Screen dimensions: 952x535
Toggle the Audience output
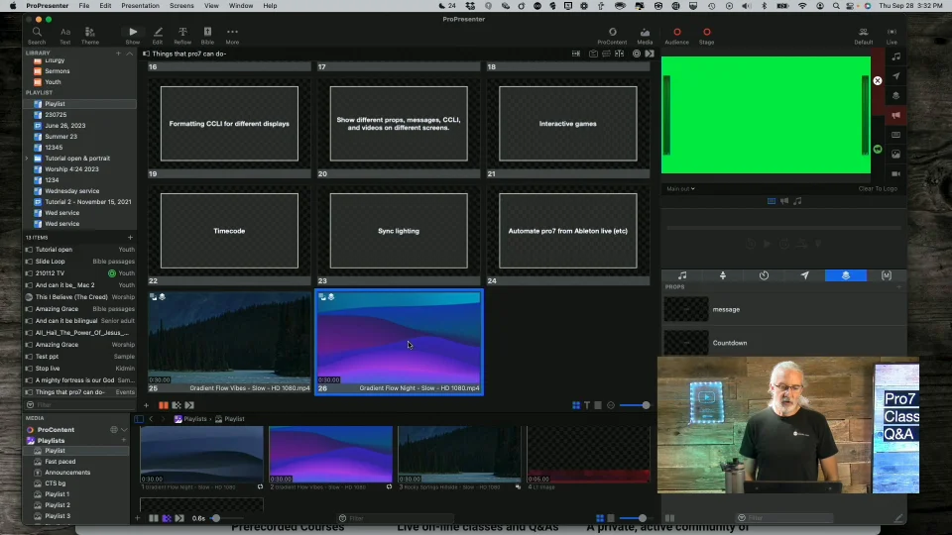676,36
